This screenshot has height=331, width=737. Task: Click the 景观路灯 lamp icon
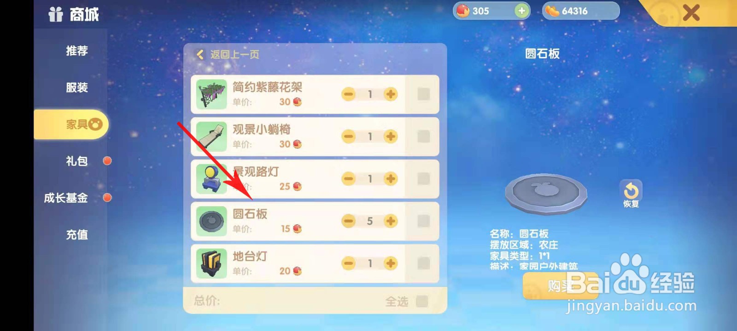tap(212, 179)
